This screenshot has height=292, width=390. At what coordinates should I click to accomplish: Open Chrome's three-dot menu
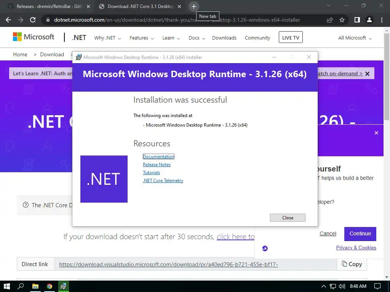[382, 20]
